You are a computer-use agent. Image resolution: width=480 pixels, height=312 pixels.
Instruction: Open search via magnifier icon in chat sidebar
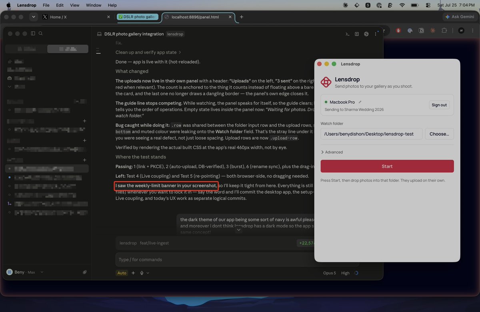click(40, 34)
